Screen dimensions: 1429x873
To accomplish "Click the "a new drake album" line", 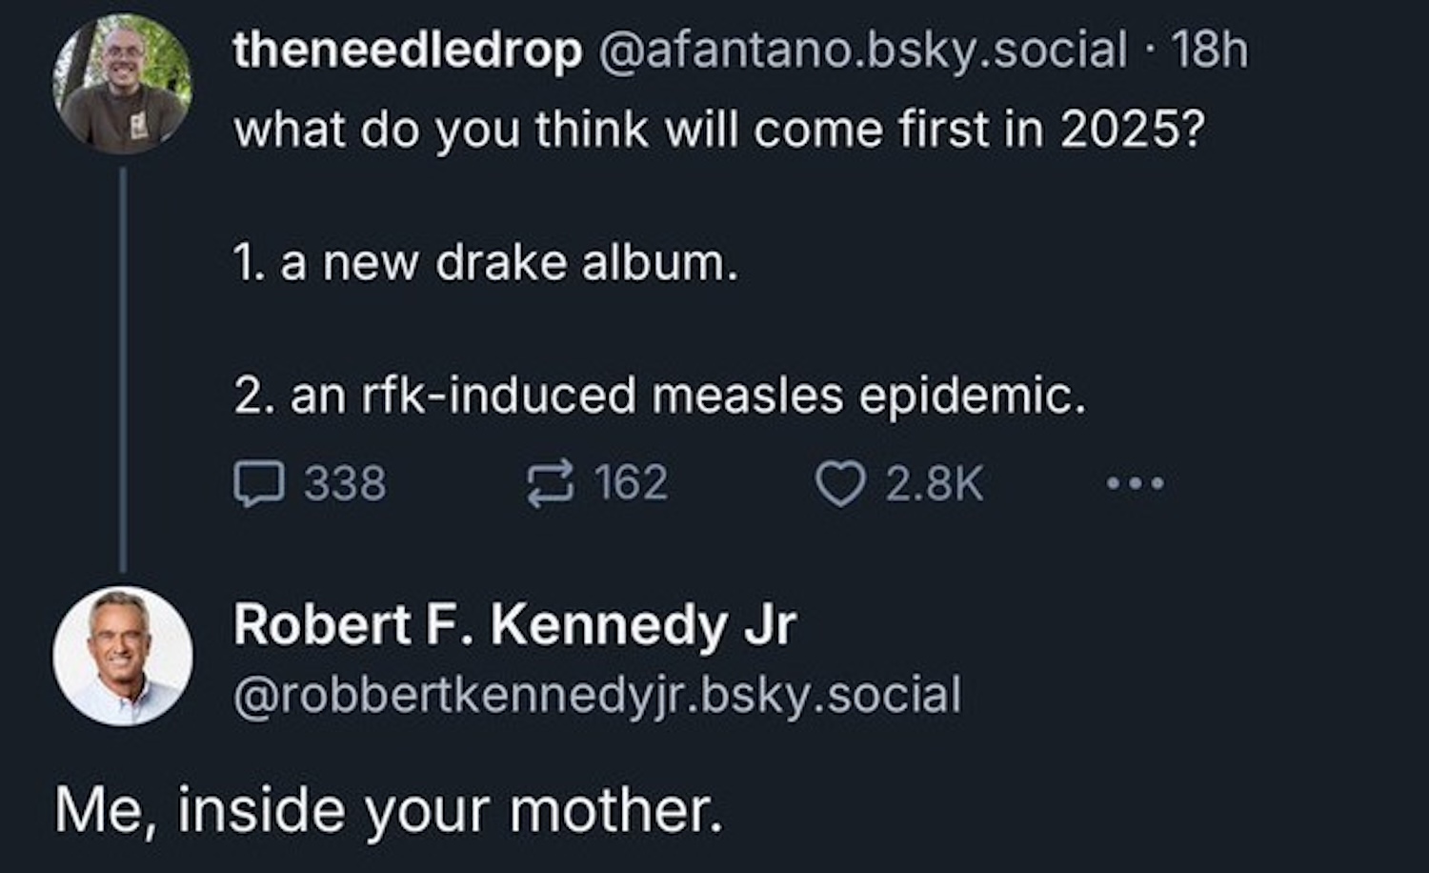I will click(486, 262).
